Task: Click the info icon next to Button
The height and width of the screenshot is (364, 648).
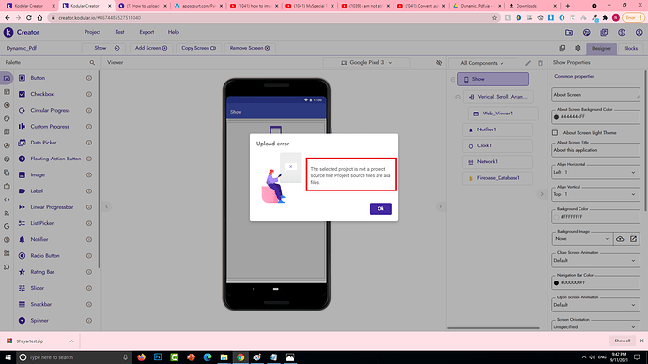Action: point(89,78)
